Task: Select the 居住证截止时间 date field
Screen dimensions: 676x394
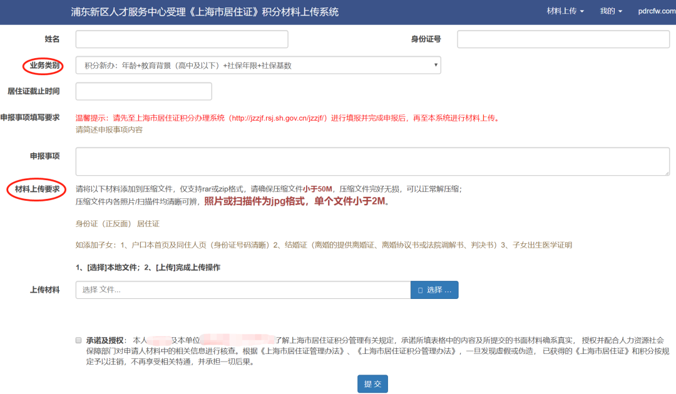Action: (x=143, y=91)
